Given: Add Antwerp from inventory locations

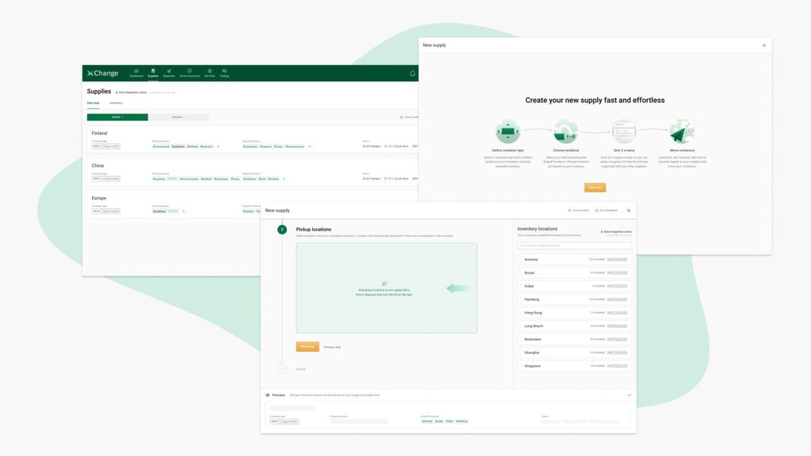Looking at the screenshot, I should (574, 260).
